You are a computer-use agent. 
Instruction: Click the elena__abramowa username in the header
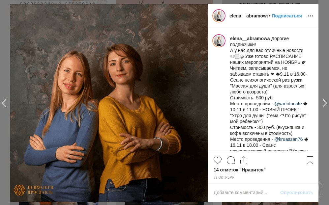(x=249, y=16)
